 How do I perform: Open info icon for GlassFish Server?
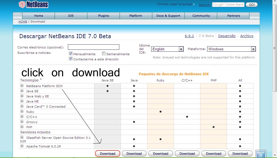22,137
